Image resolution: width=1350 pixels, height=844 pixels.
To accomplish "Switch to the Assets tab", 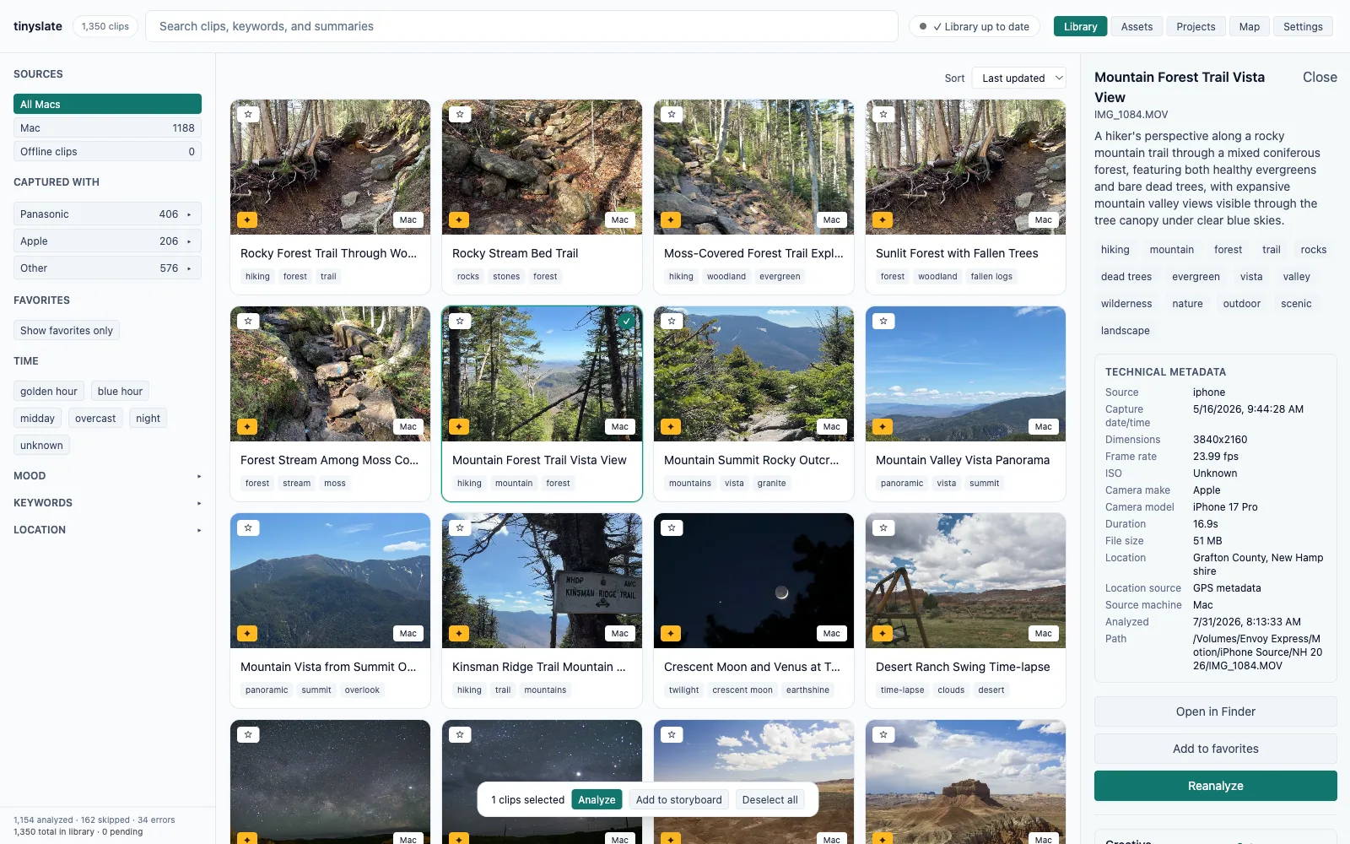I will pyautogui.click(x=1137, y=26).
